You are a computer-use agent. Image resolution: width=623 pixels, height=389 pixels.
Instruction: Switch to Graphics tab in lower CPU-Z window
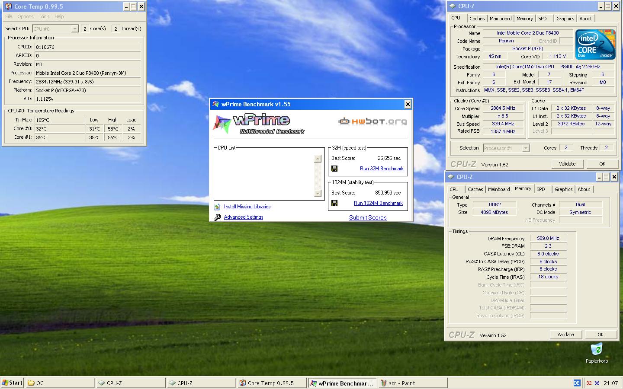563,189
